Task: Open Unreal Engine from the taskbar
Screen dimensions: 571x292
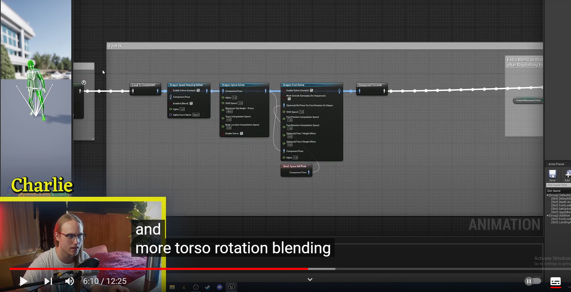Action: click(x=231, y=287)
